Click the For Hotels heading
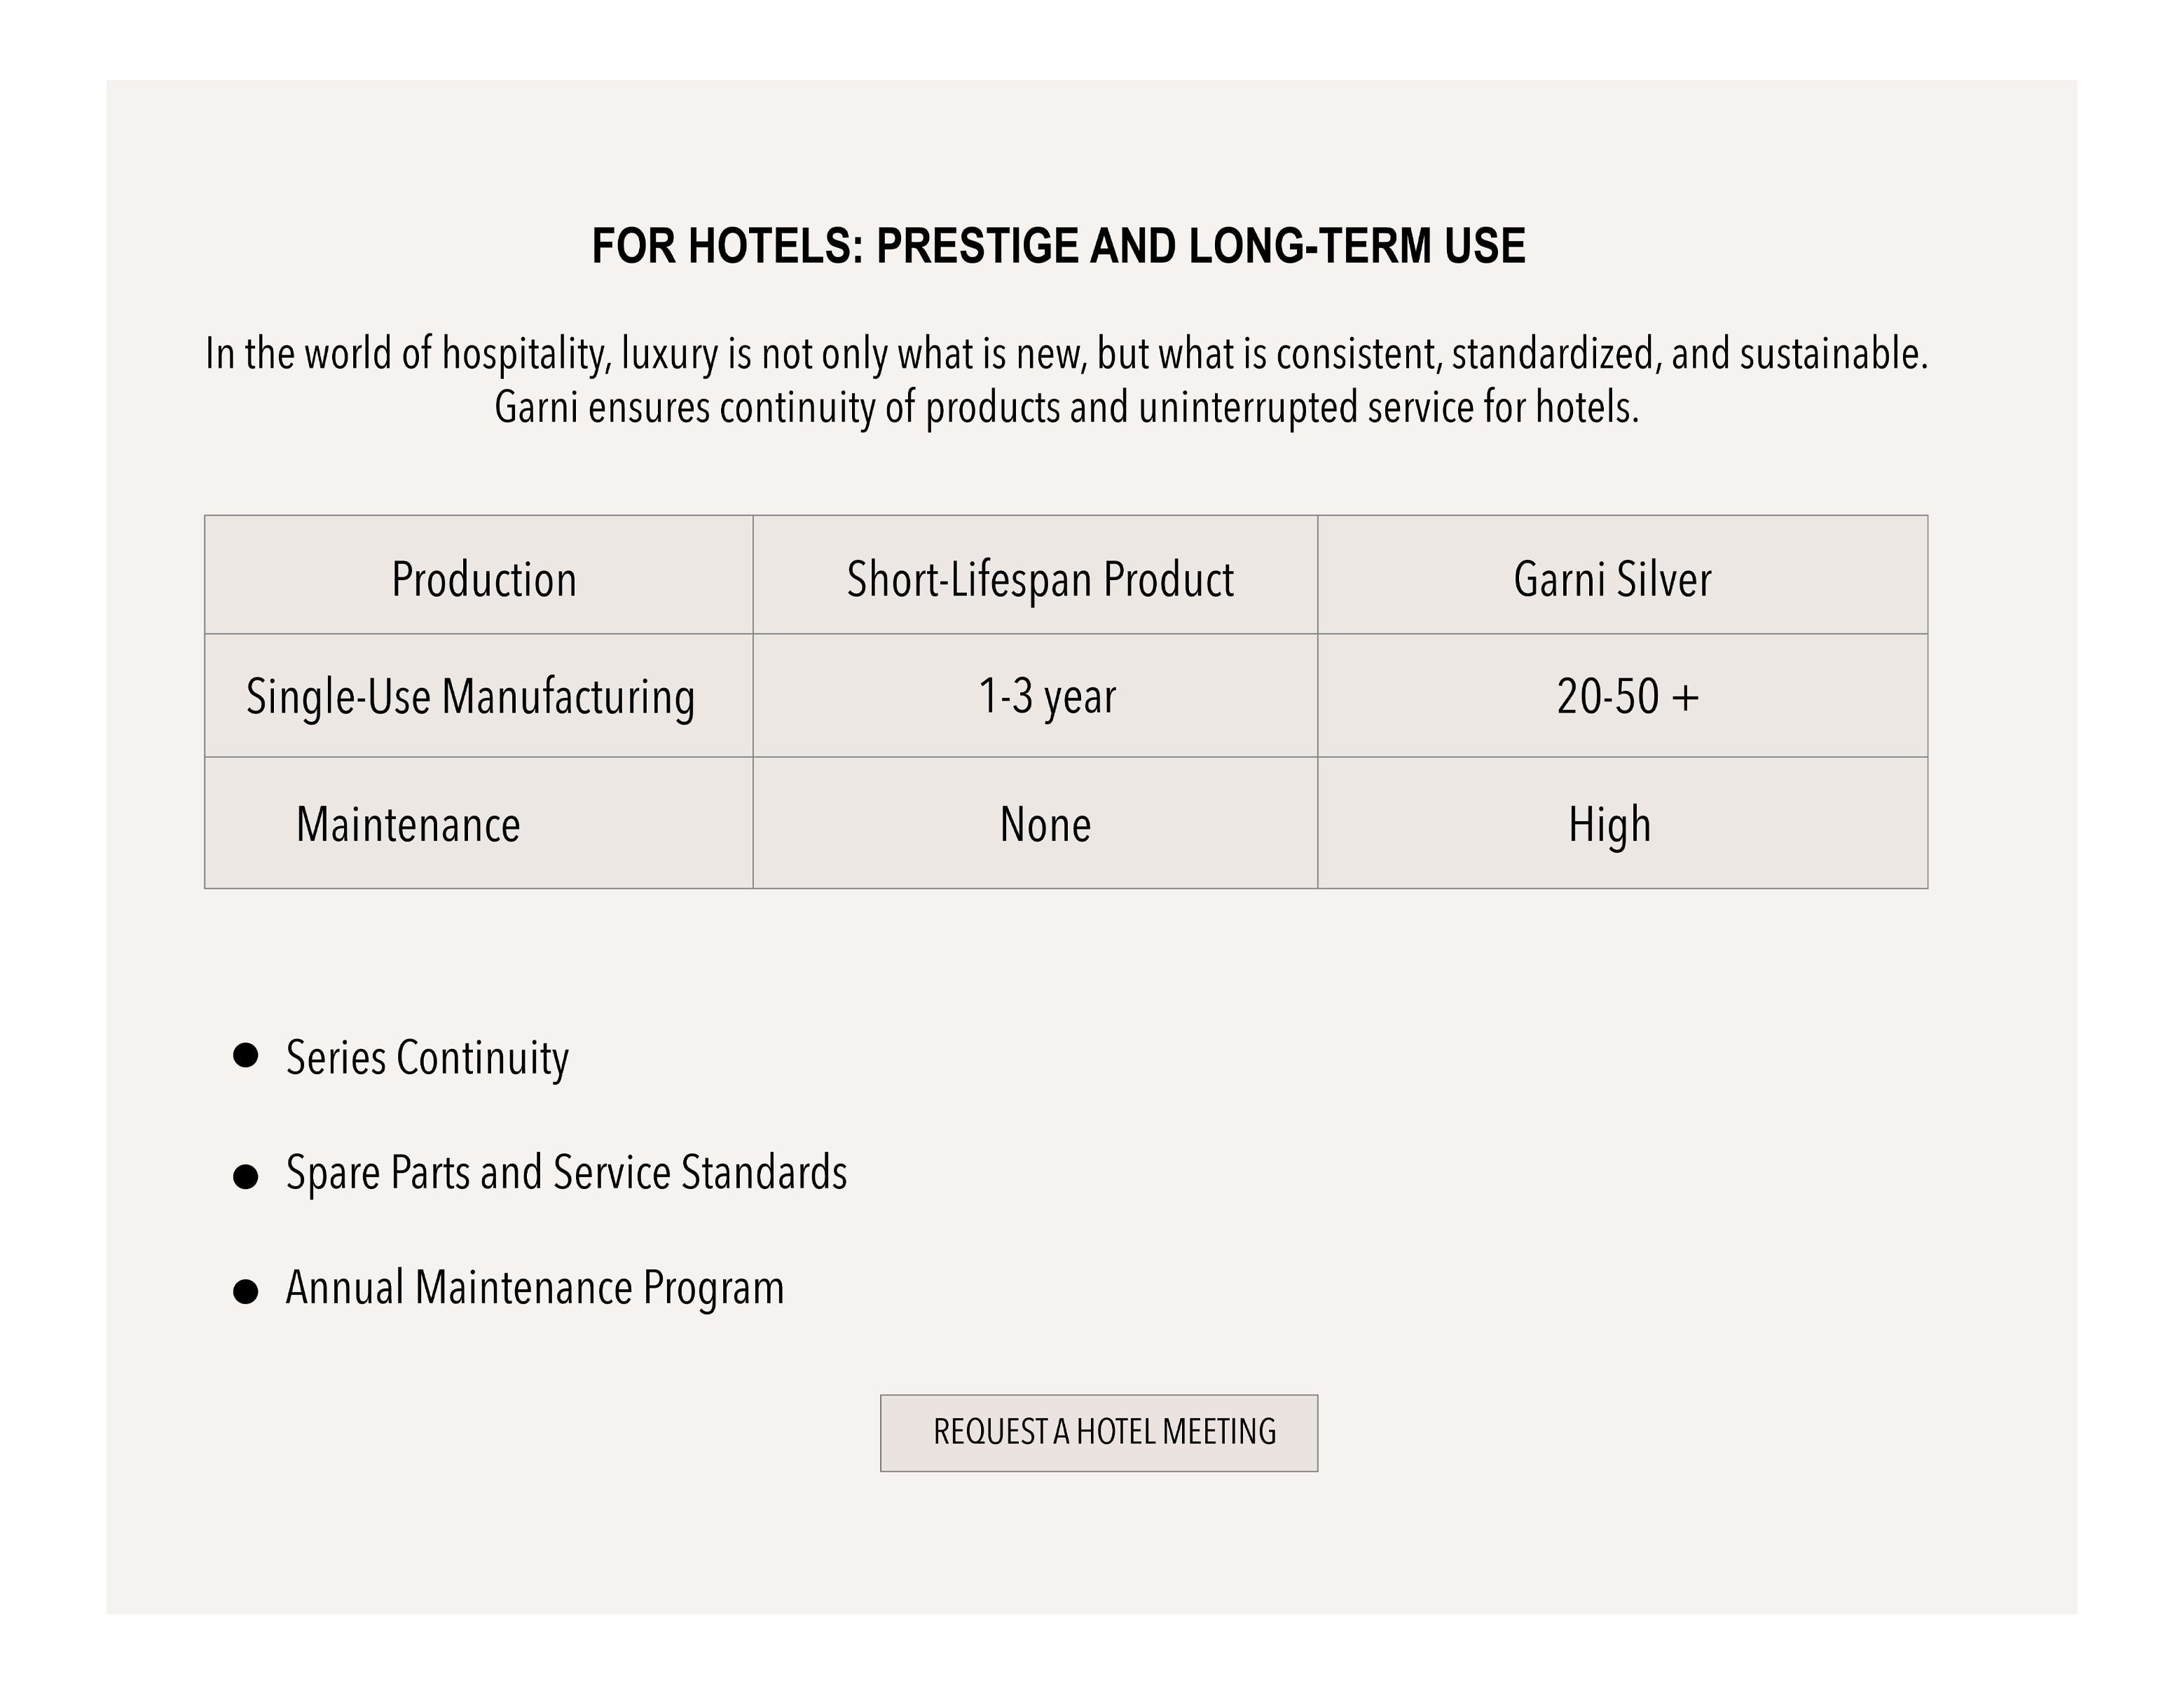2184x1704 pixels. [x=1058, y=246]
